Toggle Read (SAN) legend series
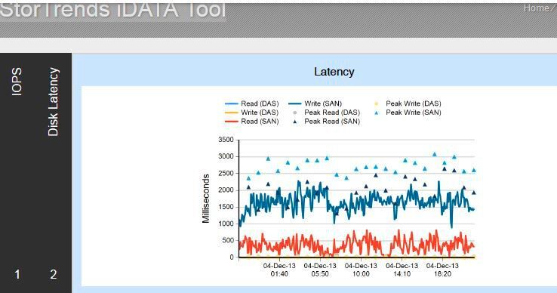 click(252, 122)
